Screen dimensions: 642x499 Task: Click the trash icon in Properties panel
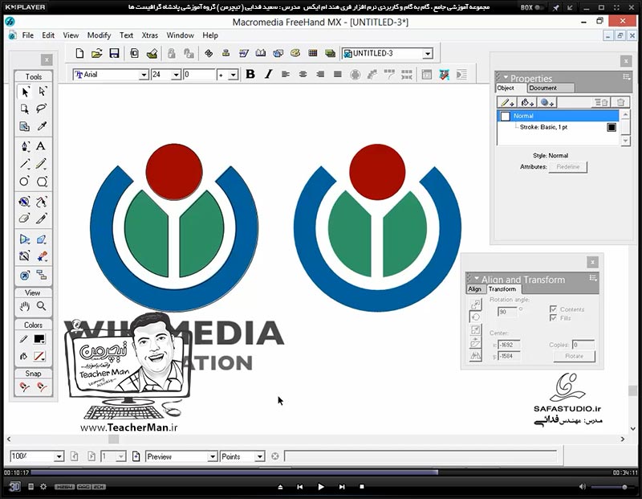pyautogui.click(x=620, y=103)
